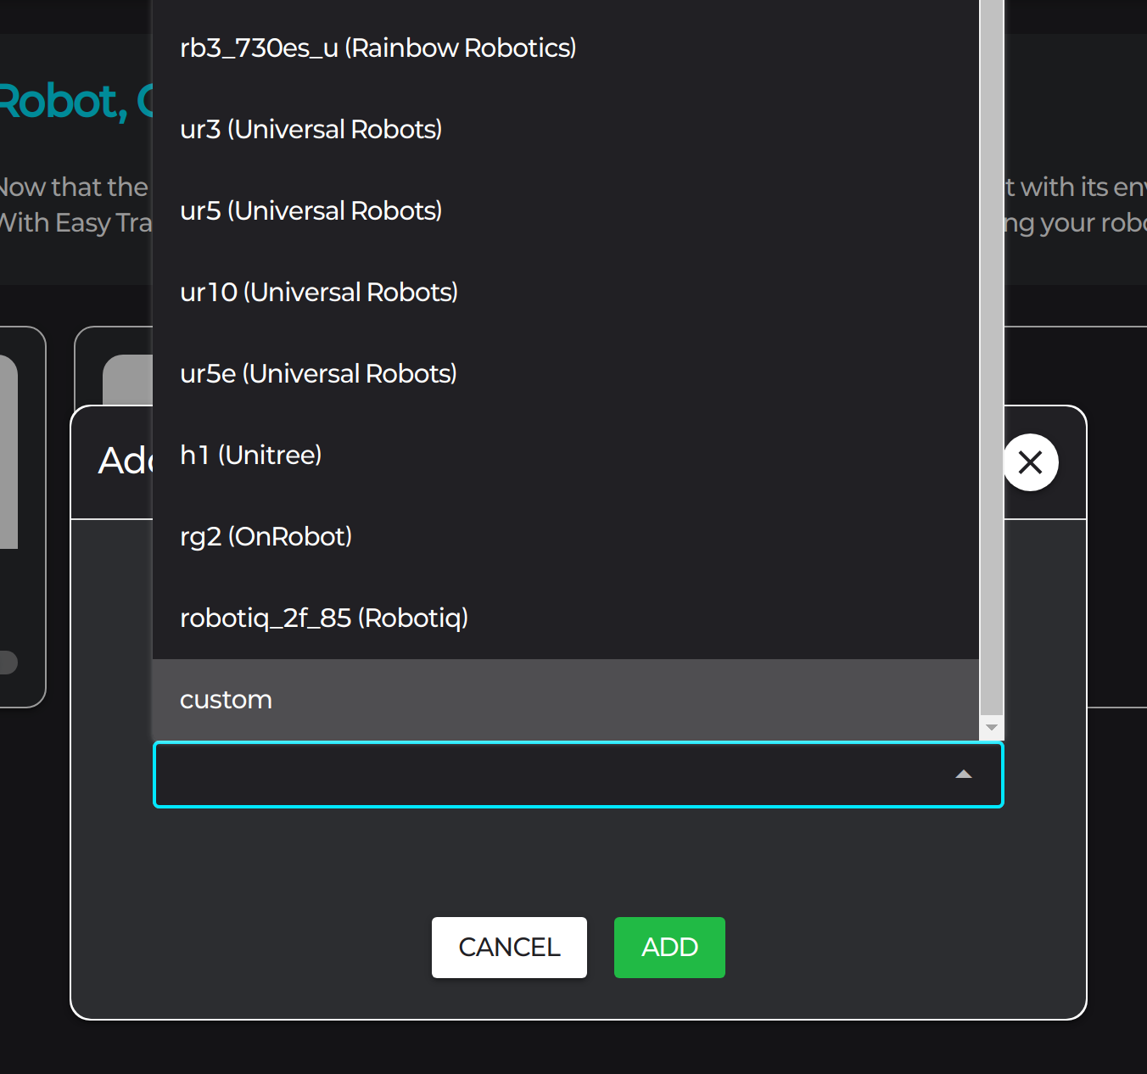1147x1074 pixels.
Task: Select the highlighted custom option
Action: [226, 700]
